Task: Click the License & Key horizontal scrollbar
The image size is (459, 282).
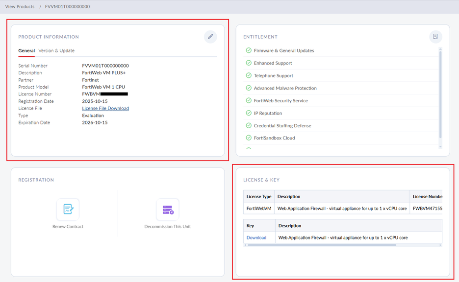Action: (322, 245)
